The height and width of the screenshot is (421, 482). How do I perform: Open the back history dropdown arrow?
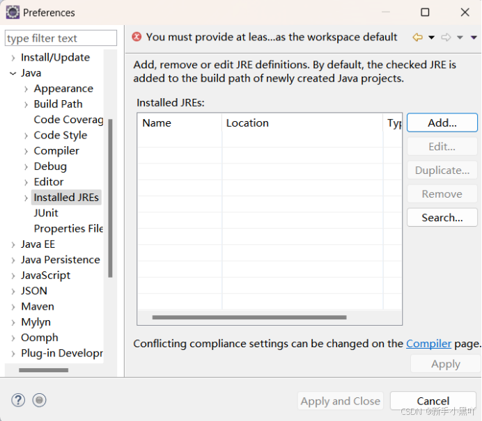tap(431, 38)
